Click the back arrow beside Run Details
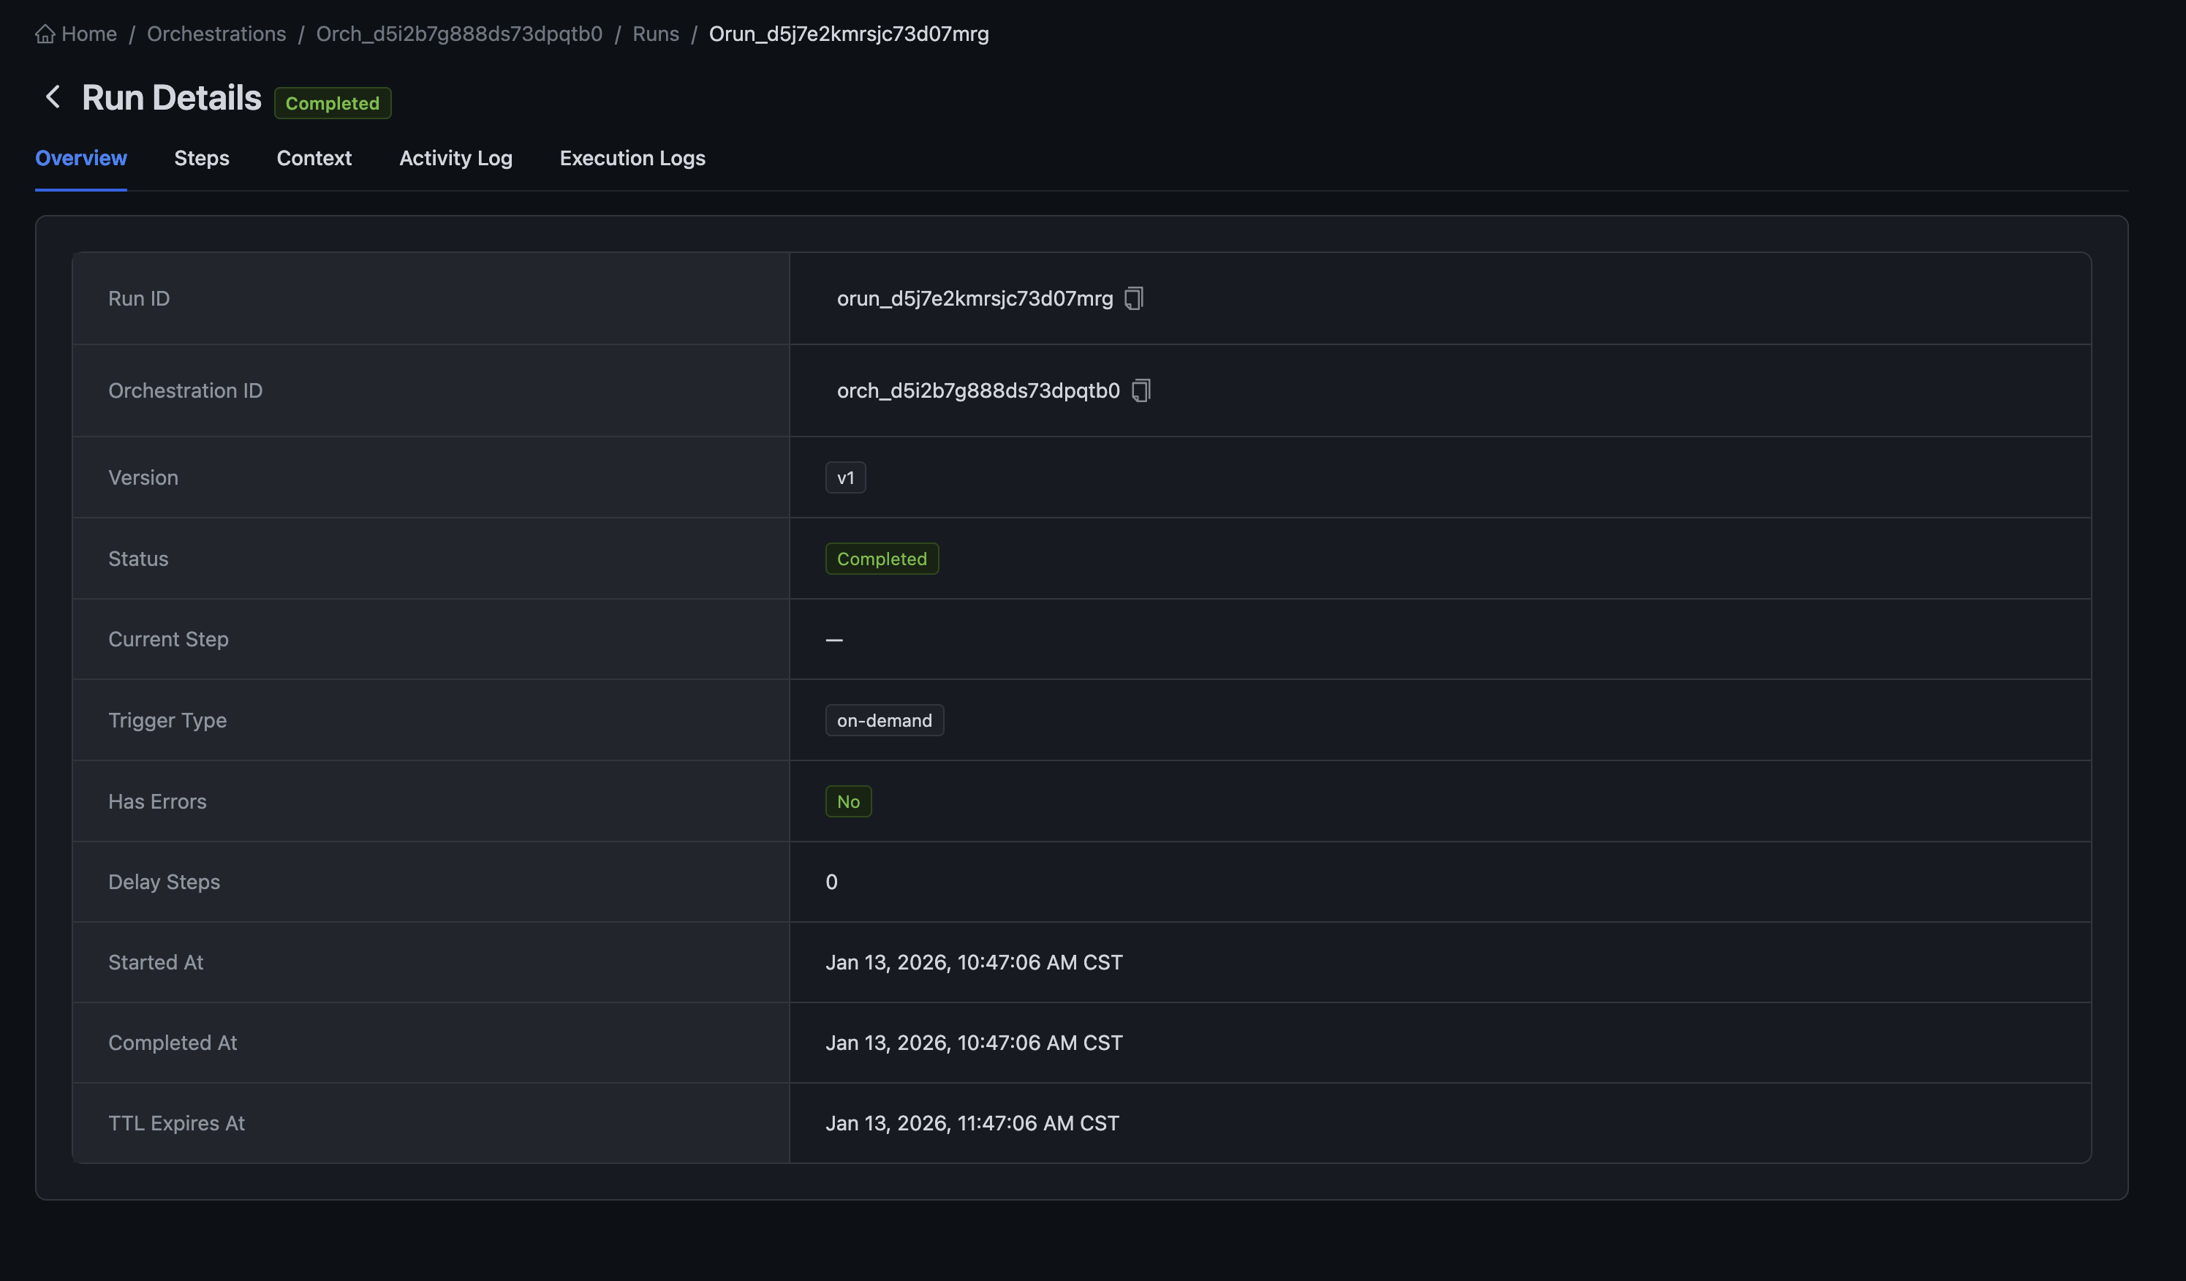The width and height of the screenshot is (2186, 1281). (53, 97)
